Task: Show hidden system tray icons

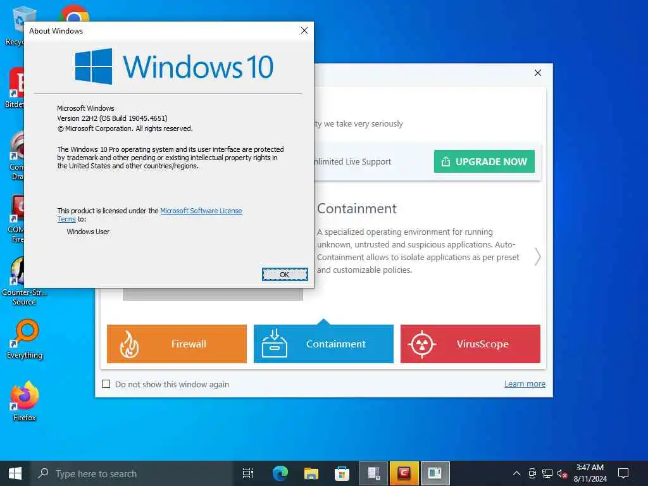Action: click(x=516, y=473)
